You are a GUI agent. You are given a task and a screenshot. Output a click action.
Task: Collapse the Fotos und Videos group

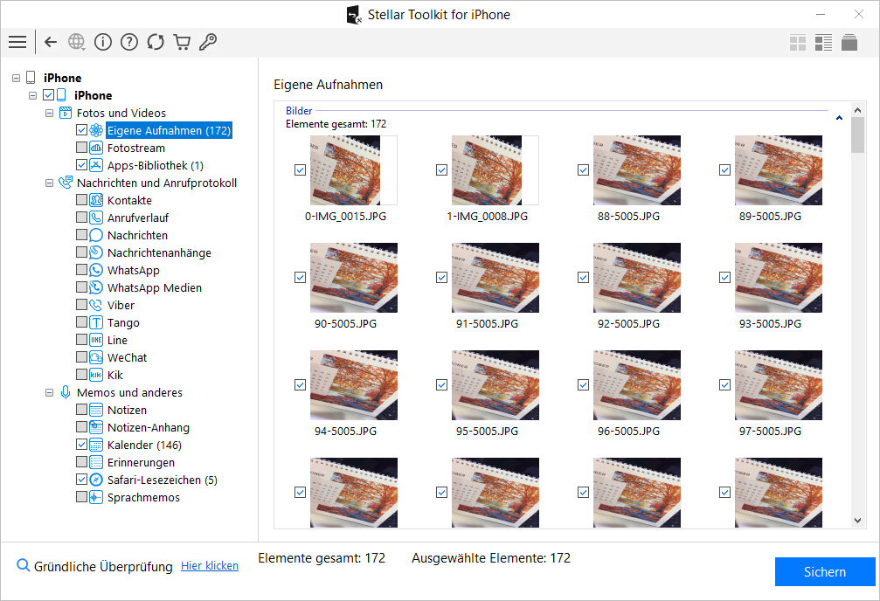49,113
